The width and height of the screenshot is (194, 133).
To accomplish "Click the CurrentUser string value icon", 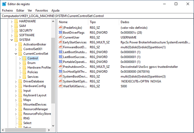I will (60, 37).
